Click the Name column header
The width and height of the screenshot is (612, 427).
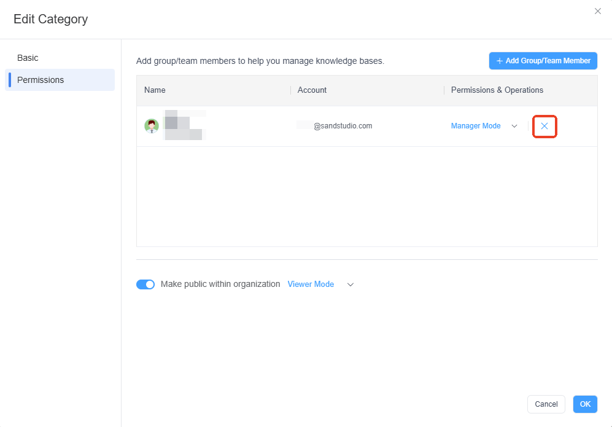(155, 90)
